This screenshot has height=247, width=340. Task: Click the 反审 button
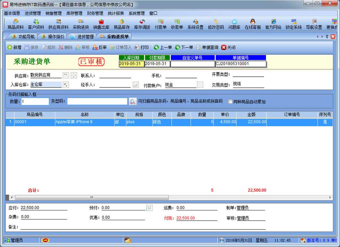pyautogui.click(x=99, y=47)
